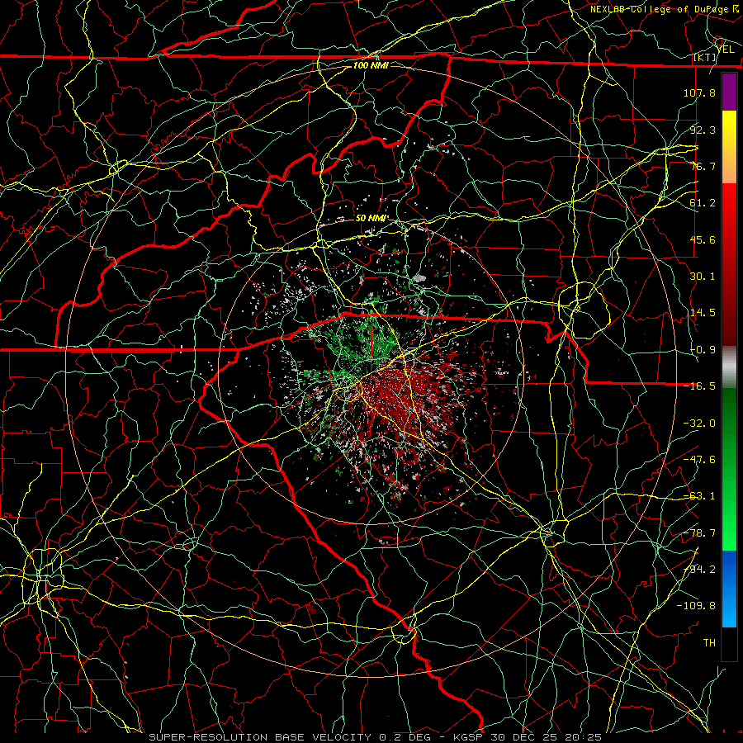
Task: Click the 14.5 legend value
Action: (703, 313)
